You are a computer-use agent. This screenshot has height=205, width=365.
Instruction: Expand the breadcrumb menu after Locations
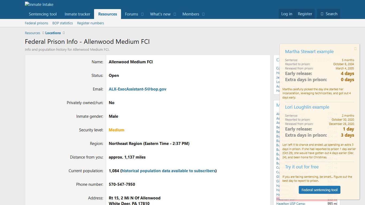pos(63,33)
